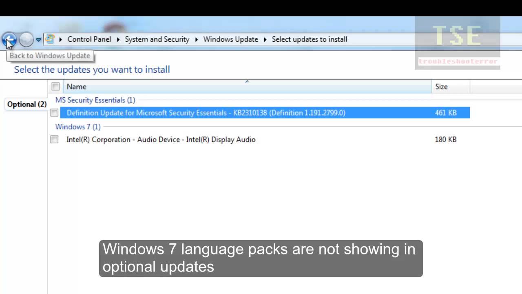
Task: Click the 461 KB size value
Action: click(x=446, y=113)
